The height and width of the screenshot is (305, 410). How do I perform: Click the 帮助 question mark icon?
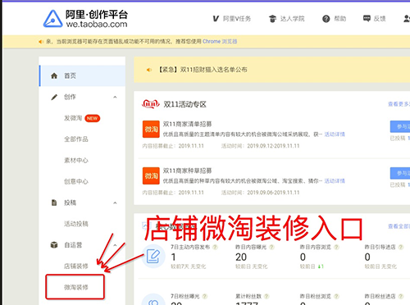click(x=326, y=19)
